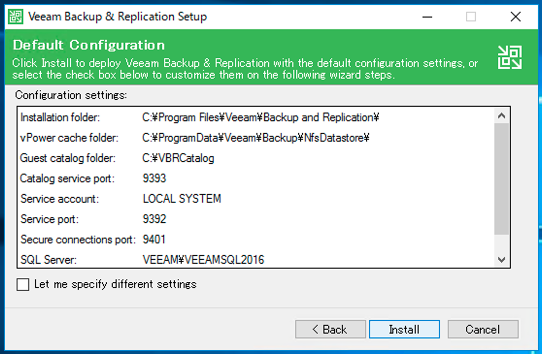Screen dimensions: 542x354
Task: Cancel the Veeam setup
Action: pyautogui.click(x=483, y=329)
